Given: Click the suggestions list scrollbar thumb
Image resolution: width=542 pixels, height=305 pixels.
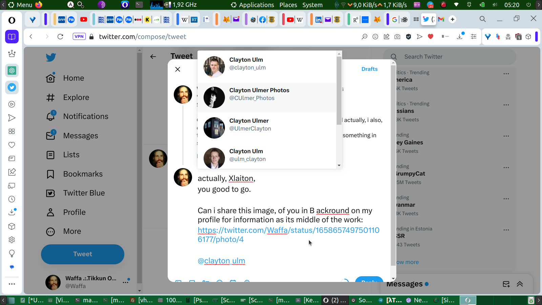Looking at the screenshot, I should point(339,90).
